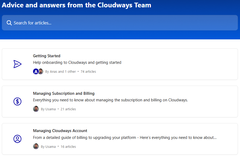Click the Advice and answers page heading
This screenshot has width=240, height=157.
(x=77, y=5)
